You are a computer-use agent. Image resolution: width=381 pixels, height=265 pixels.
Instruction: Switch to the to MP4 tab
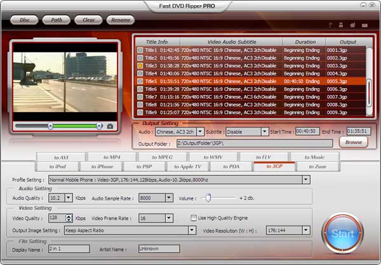pyautogui.click(x=112, y=157)
